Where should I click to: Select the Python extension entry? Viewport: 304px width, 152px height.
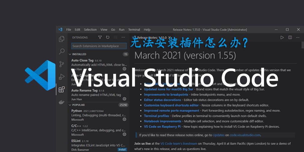tap(99, 115)
